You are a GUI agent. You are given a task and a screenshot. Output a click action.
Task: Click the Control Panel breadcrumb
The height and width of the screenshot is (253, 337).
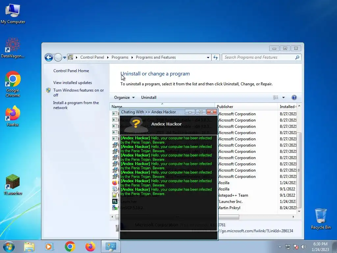click(x=92, y=57)
